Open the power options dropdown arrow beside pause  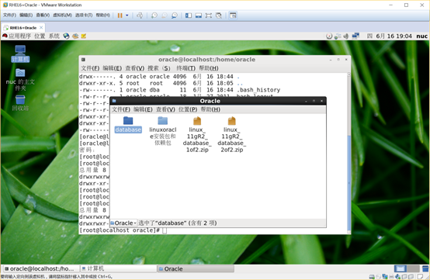[127, 16]
